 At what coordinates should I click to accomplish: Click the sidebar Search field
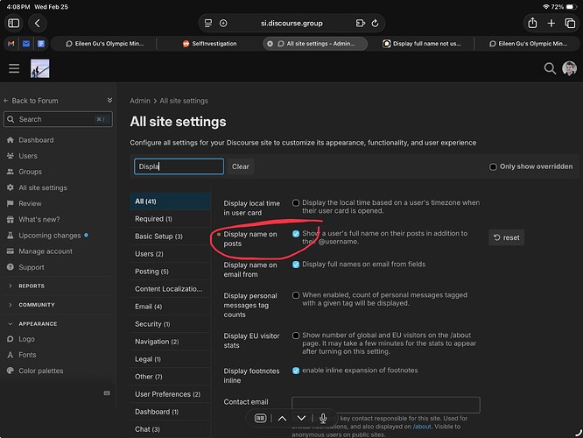point(58,119)
